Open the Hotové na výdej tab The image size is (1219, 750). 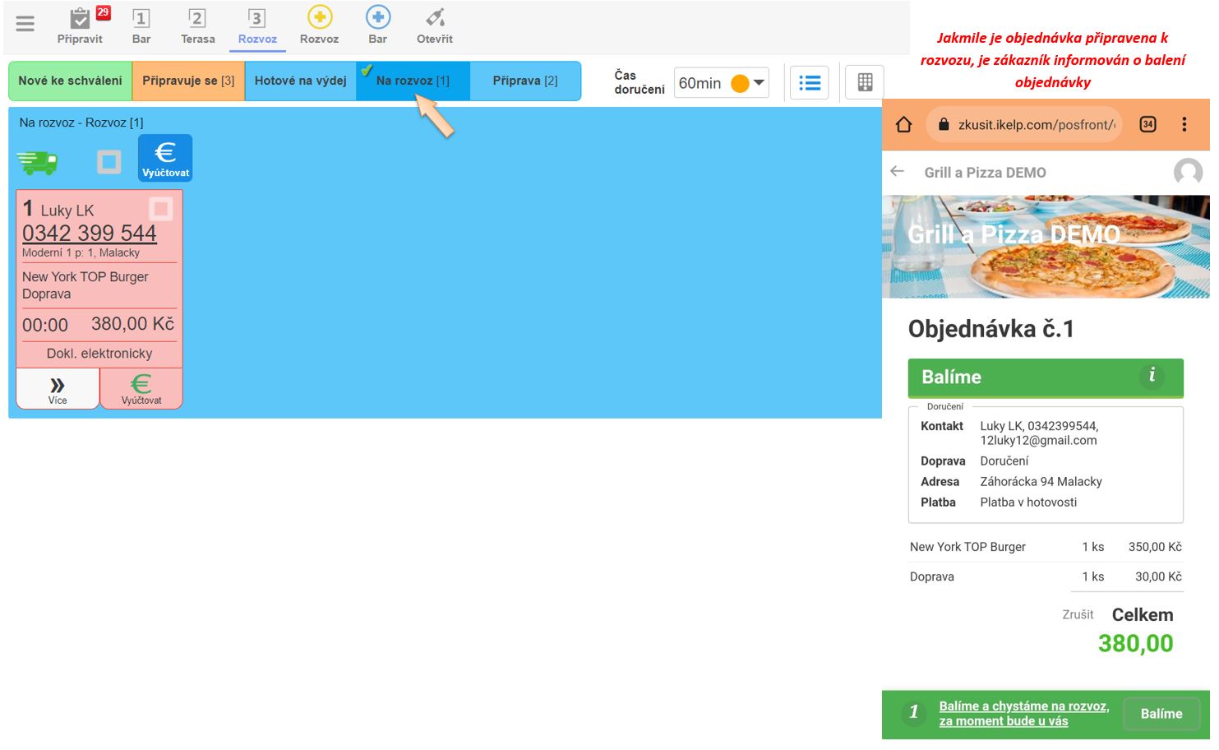(300, 81)
